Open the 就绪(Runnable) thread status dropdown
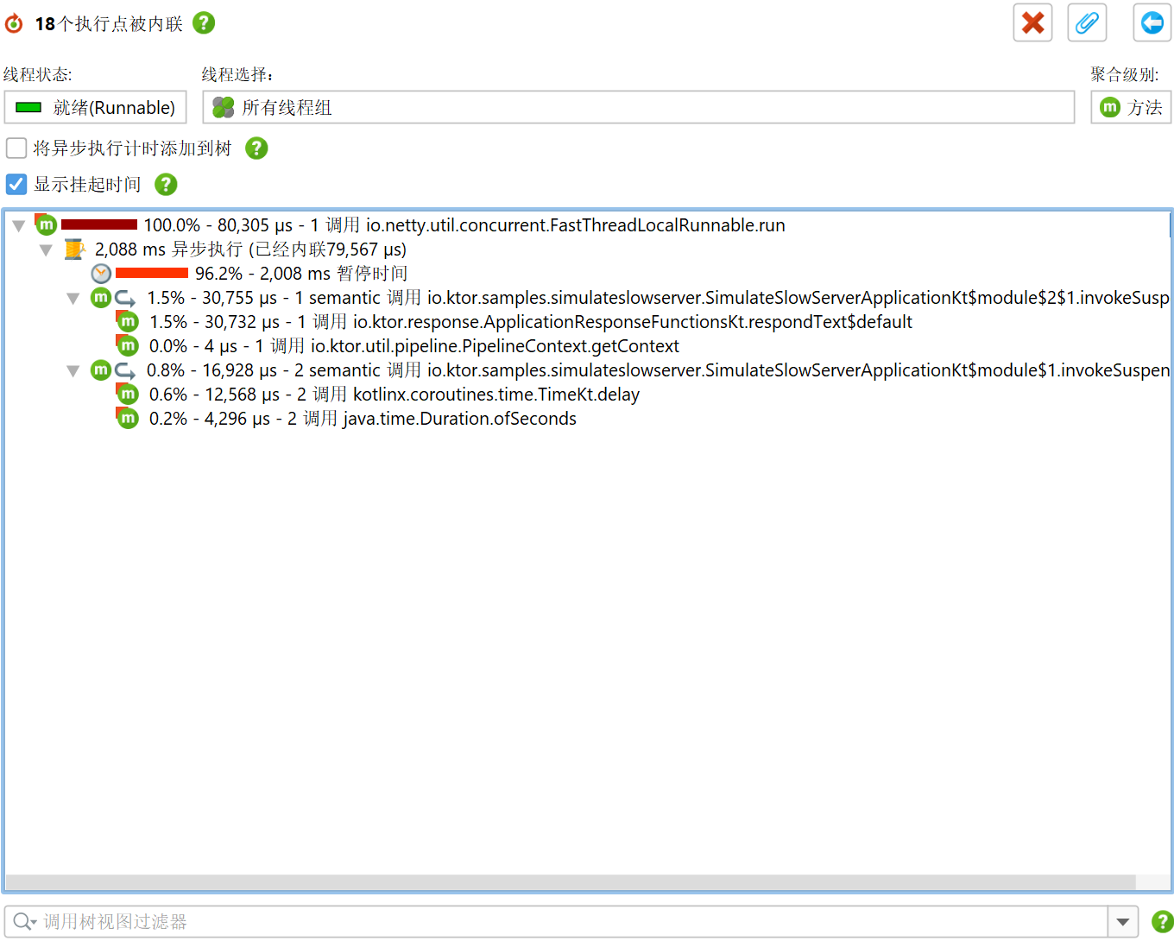The image size is (1174, 941). click(96, 107)
